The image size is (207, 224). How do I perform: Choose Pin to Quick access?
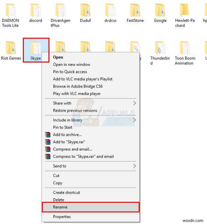pos(91,72)
